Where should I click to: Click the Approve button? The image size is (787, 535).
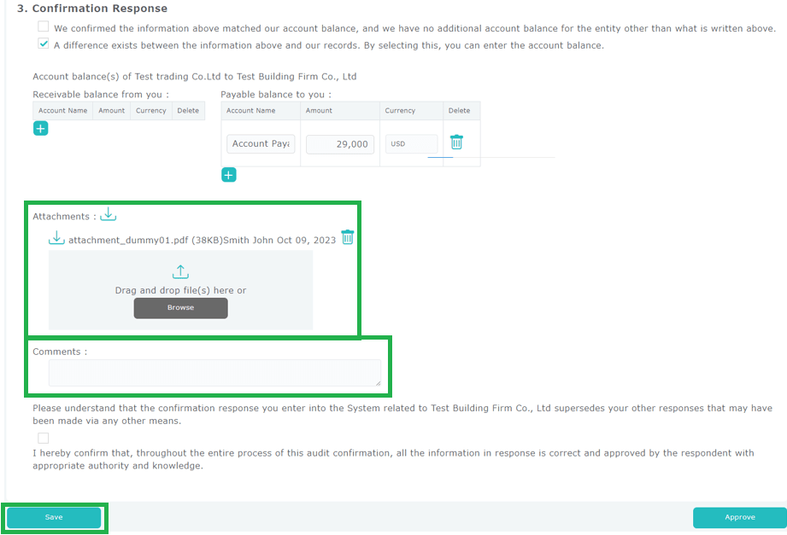[739, 517]
